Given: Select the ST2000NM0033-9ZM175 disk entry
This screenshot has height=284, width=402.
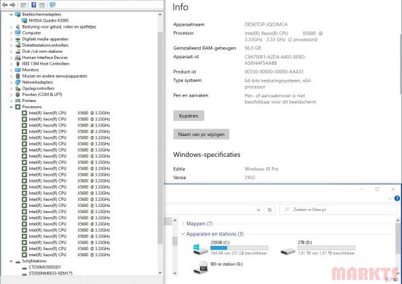Looking at the screenshot, I should 51,274.
